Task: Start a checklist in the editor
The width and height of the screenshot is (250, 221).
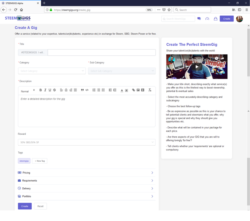Action: [x=103, y=90]
